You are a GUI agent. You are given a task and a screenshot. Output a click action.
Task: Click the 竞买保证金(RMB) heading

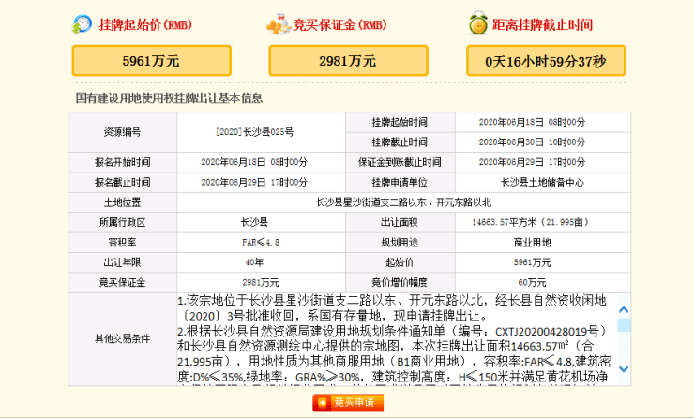339,24
